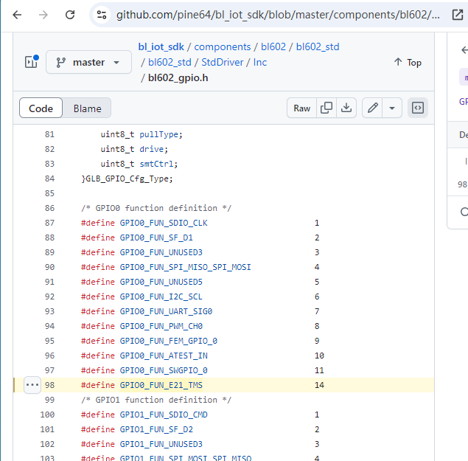The image size is (468, 461).
Task: Click smtCtrl identifier on line 83
Action: tap(156, 164)
